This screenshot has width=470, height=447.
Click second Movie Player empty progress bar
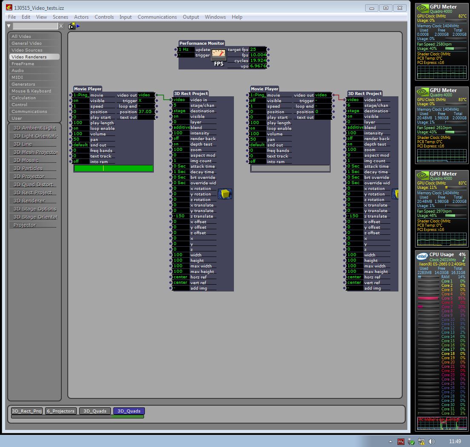(290, 168)
